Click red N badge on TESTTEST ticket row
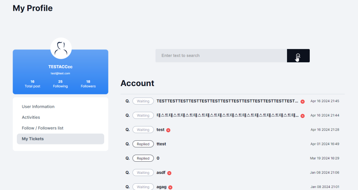 tap(302, 101)
